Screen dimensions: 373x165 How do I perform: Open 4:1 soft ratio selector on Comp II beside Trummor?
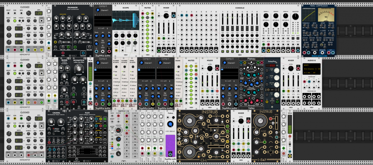click(x=102, y=28)
